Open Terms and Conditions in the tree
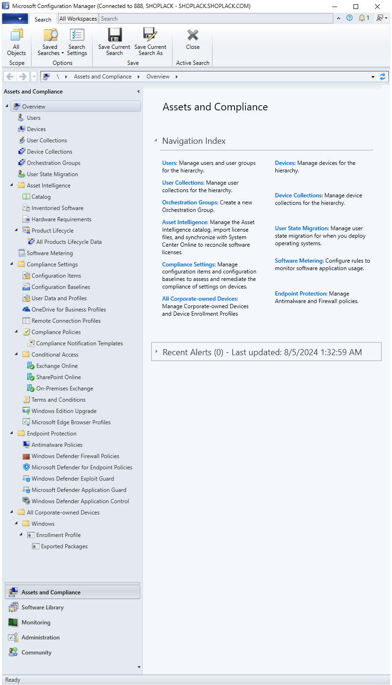This screenshot has width=392, height=685. click(x=58, y=400)
